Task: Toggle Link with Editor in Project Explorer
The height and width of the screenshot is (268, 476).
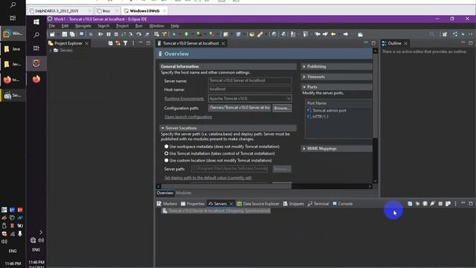Action: point(118,43)
